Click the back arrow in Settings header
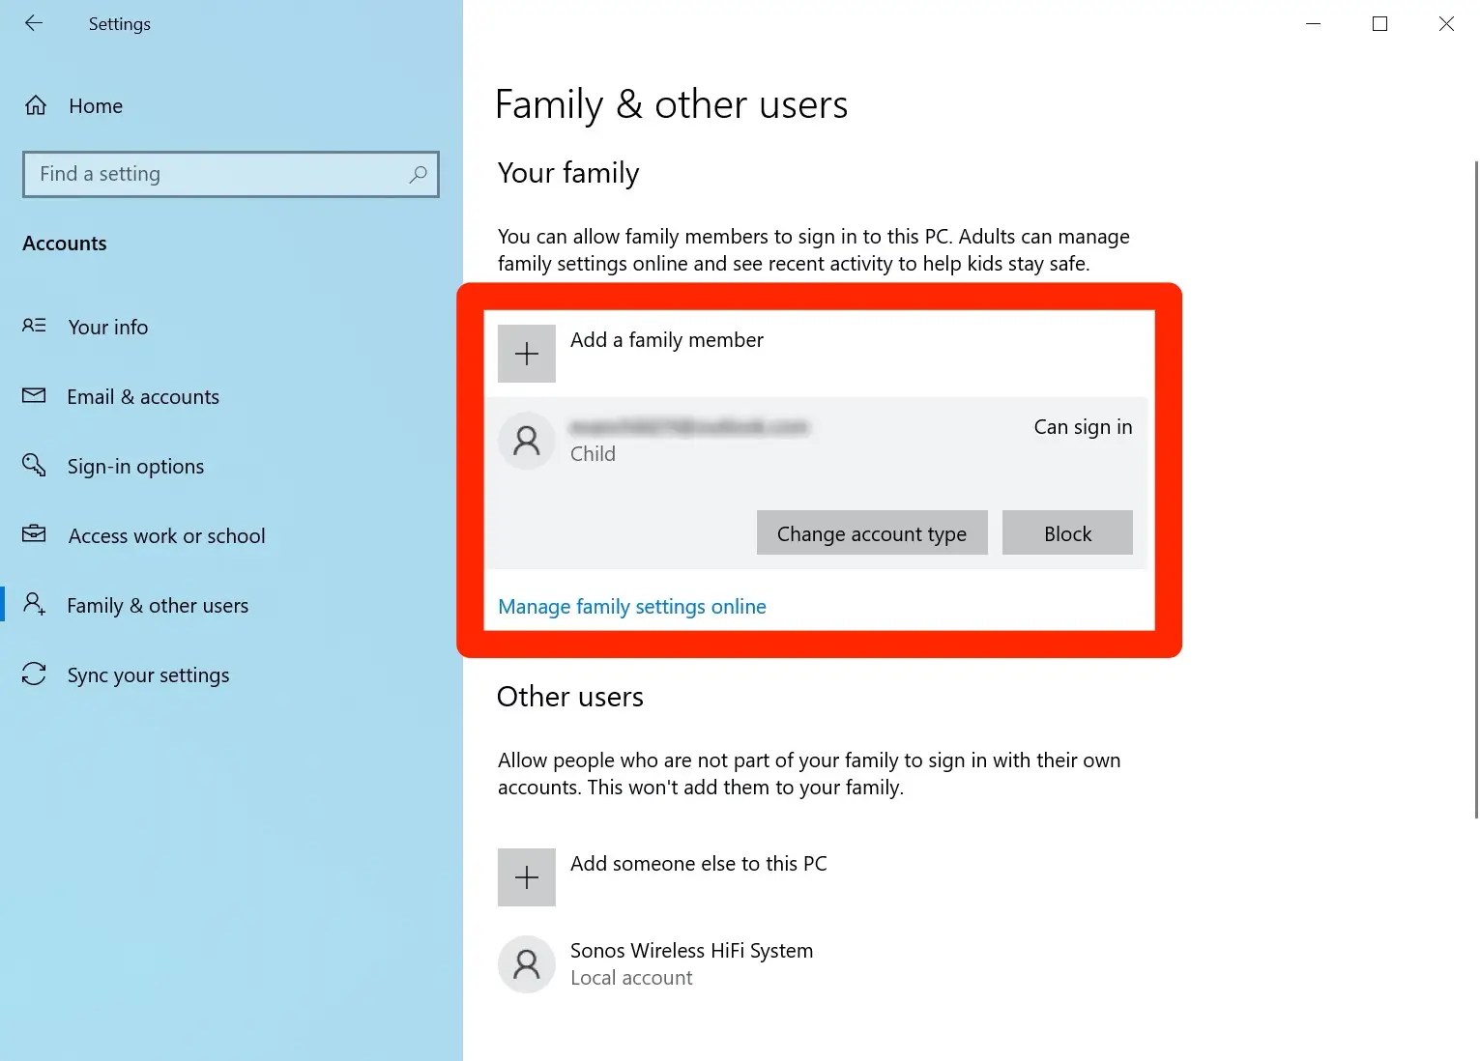The width and height of the screenshot is (1480, 1061). [34, 23]
